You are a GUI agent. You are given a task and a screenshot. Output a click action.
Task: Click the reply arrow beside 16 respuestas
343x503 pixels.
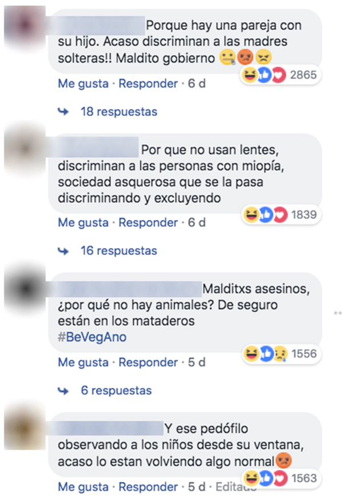63,251
